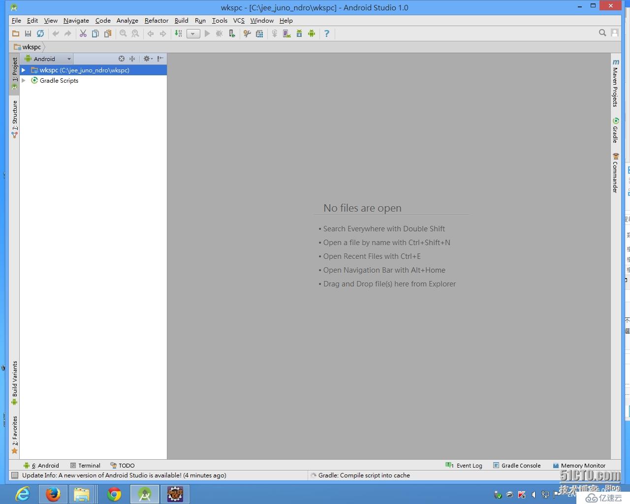630x504 pixels.
Task: Click the Open folder toolbar icon
Action: point(16,33)
